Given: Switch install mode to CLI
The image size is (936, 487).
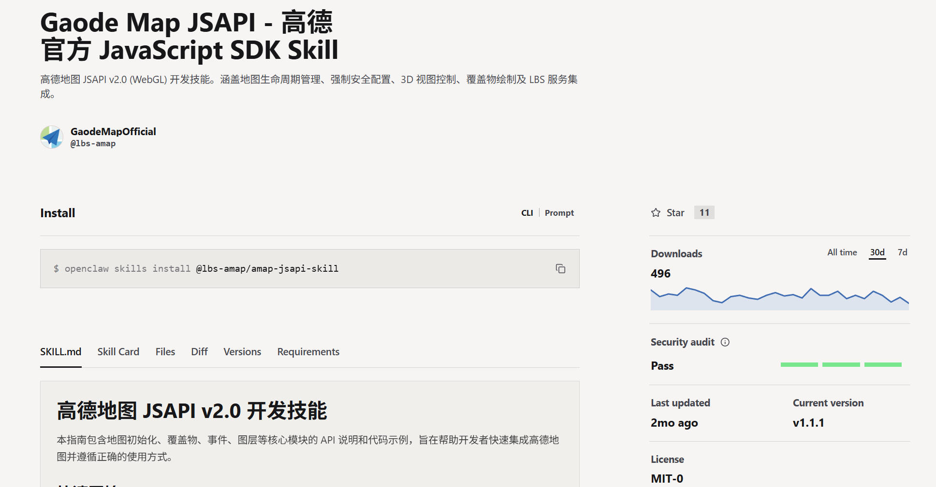Looking at the screenshot, I should 527,213.
